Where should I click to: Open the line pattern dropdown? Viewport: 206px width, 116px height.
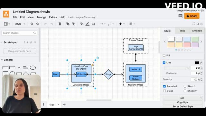click(x=177, y=68)
